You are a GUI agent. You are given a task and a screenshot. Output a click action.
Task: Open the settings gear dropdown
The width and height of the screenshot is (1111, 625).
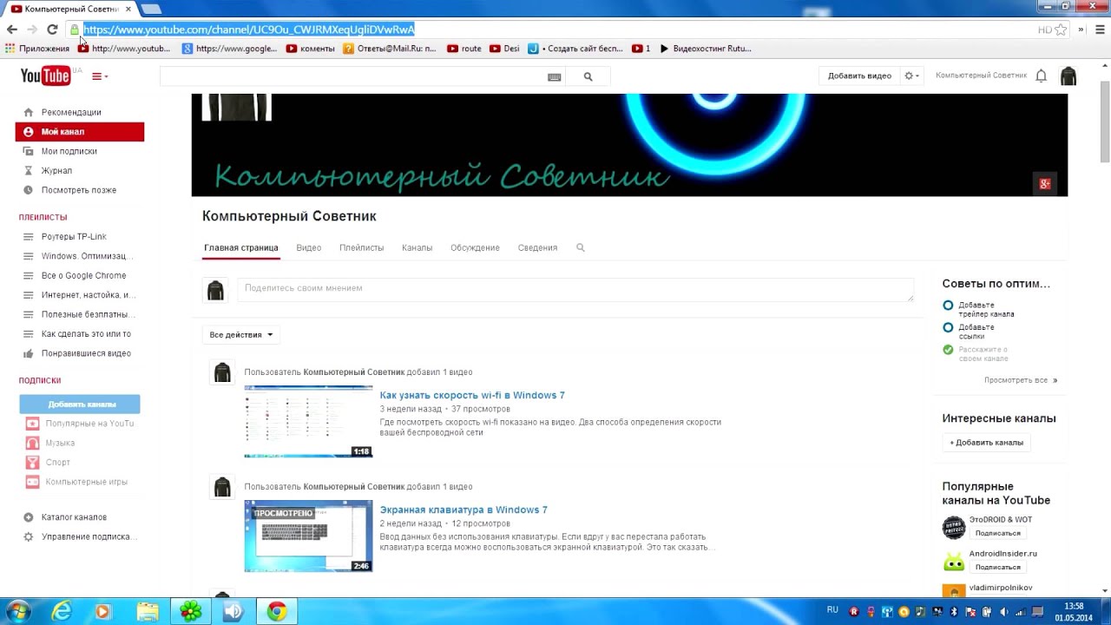pyautogui.click(x=911, y=76)
